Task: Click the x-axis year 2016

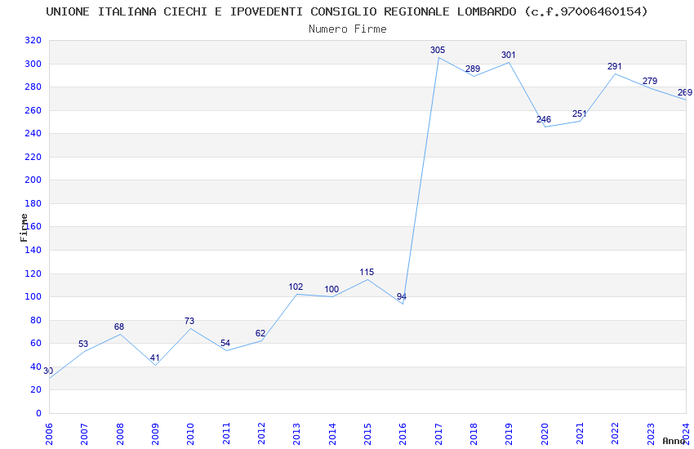Action: coord(403,434)
